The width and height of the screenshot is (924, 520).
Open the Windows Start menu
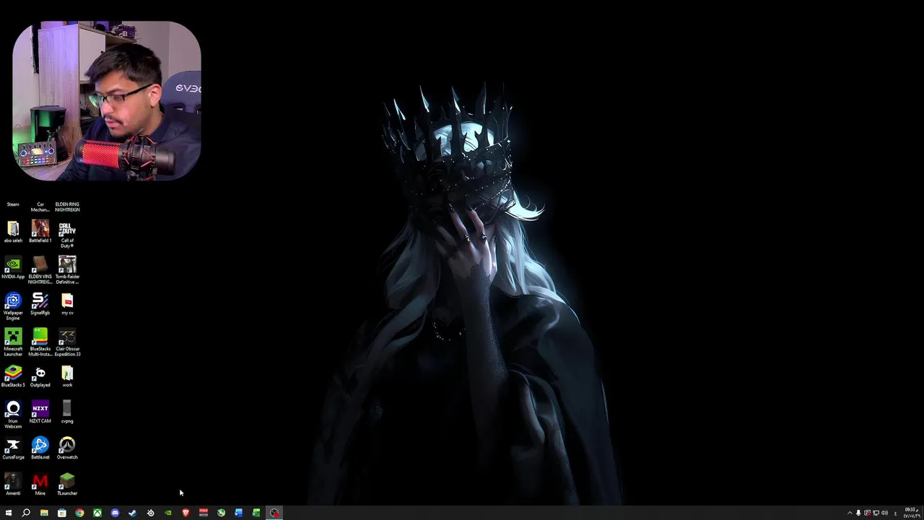(x=9, y=513)
